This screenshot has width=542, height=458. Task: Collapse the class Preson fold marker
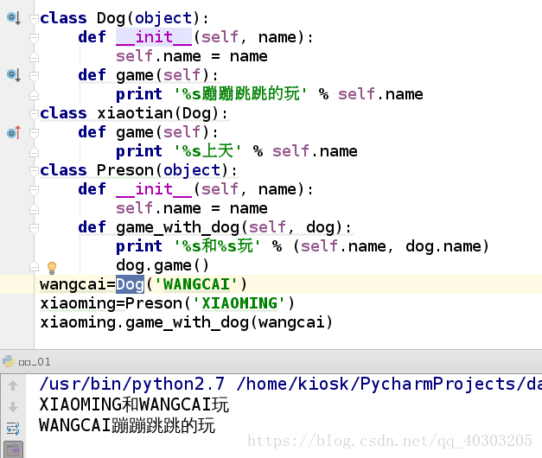(34, 170)
